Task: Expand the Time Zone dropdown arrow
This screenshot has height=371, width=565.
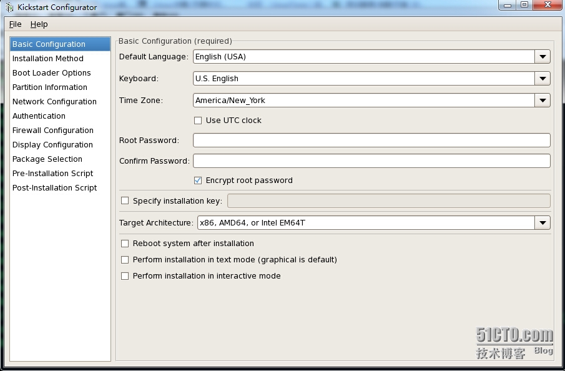Action: pyautogui.click(x=543, y=101)
